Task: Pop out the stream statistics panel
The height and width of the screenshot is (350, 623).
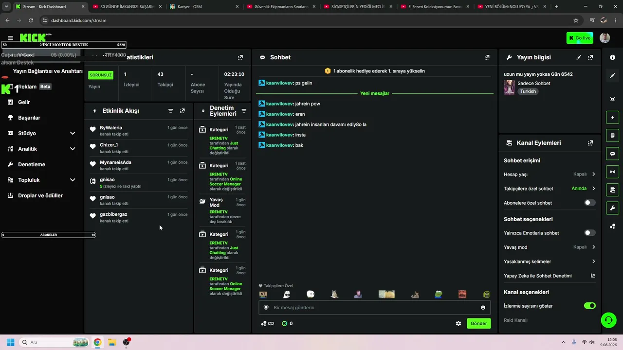Action: 240,57
